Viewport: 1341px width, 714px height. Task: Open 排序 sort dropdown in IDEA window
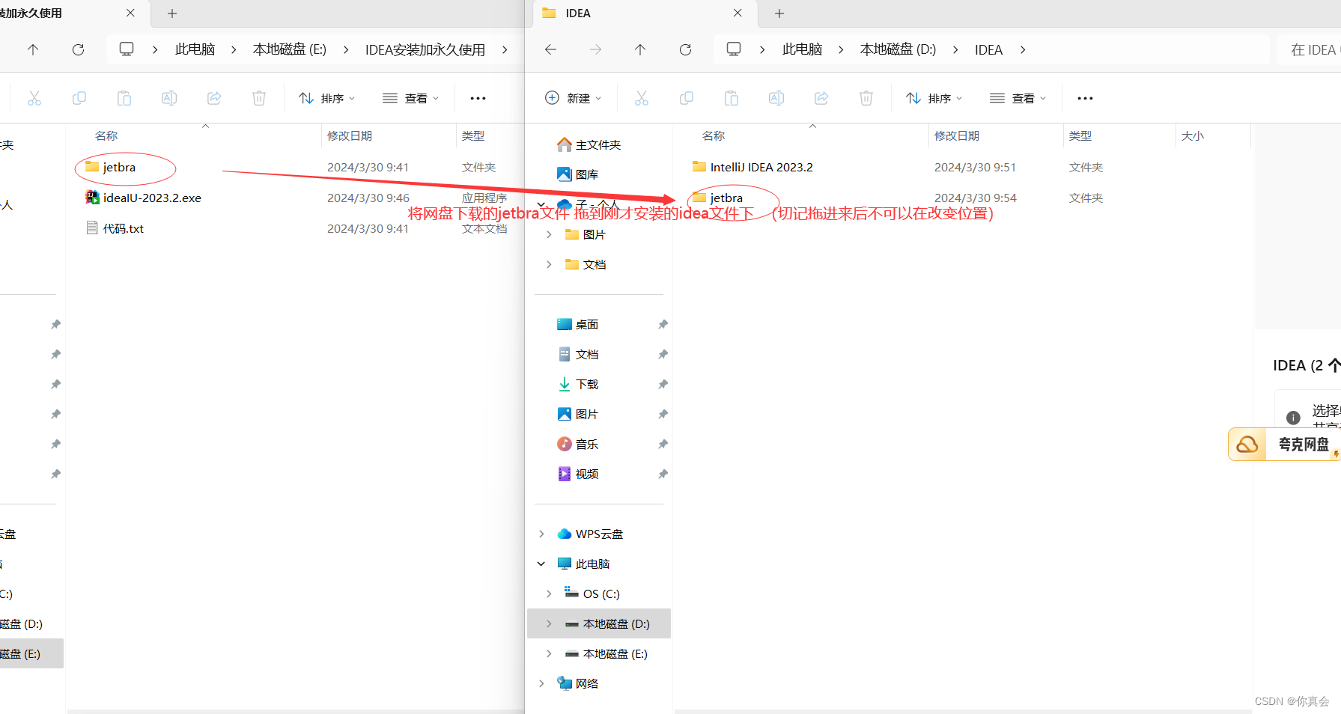point(934,98)
